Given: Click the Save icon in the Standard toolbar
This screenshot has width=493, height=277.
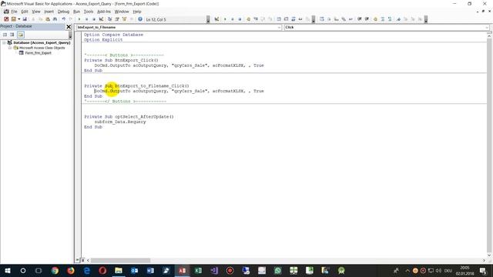Looking at the screenshot, I should [x=25, y=19].
